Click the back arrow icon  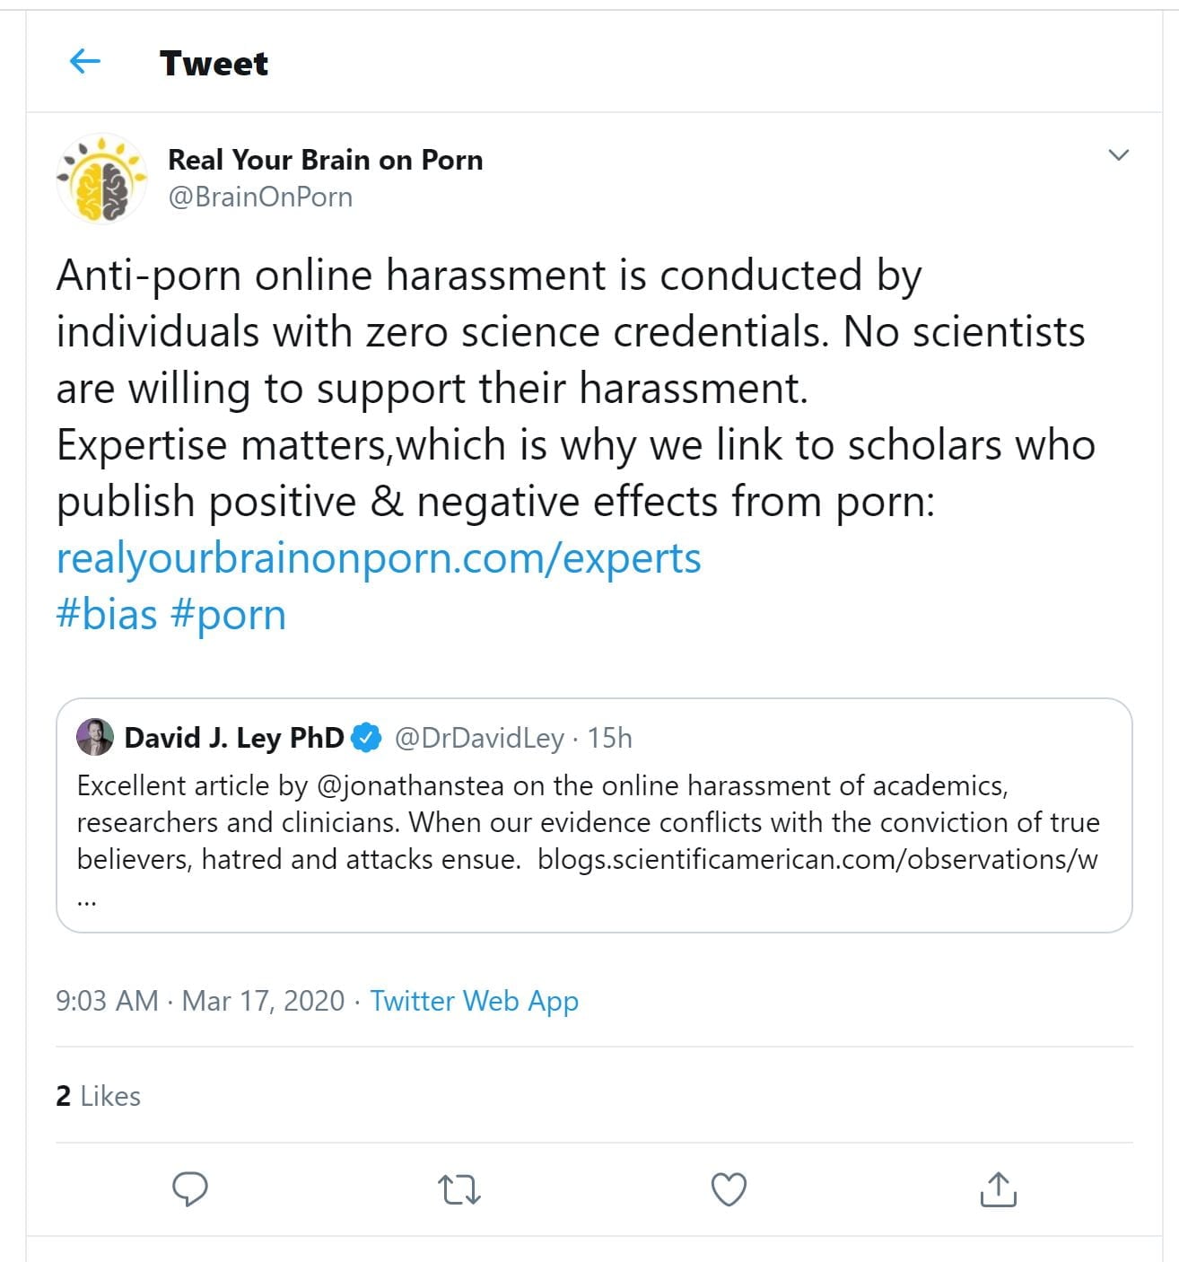pyautogui.click(x=84, y=62)
